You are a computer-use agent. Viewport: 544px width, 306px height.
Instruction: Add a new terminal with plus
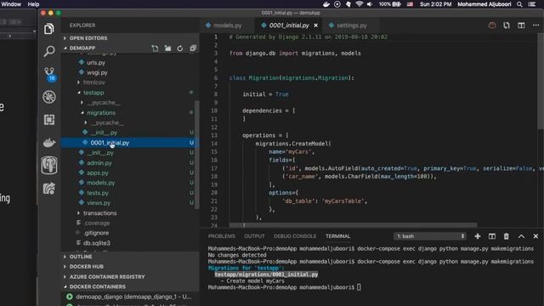478,236
